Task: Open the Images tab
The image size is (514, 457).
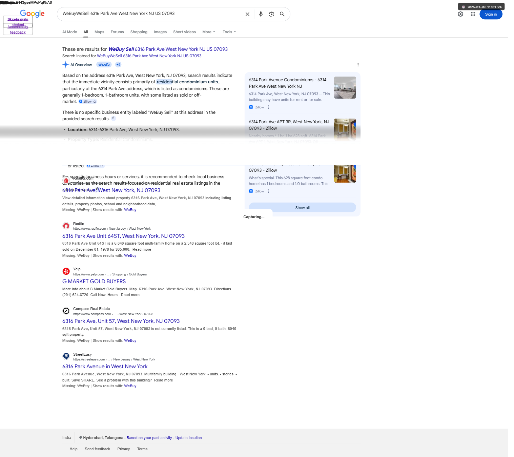Action: point(160,32)
